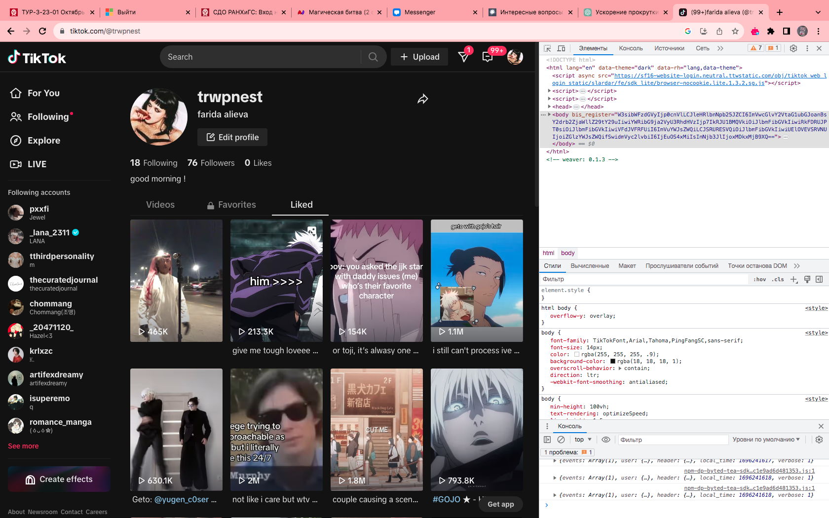Switch to the Вычисленные styles tab
This screenshot has height=518, width=829.
tap(590, 266)
